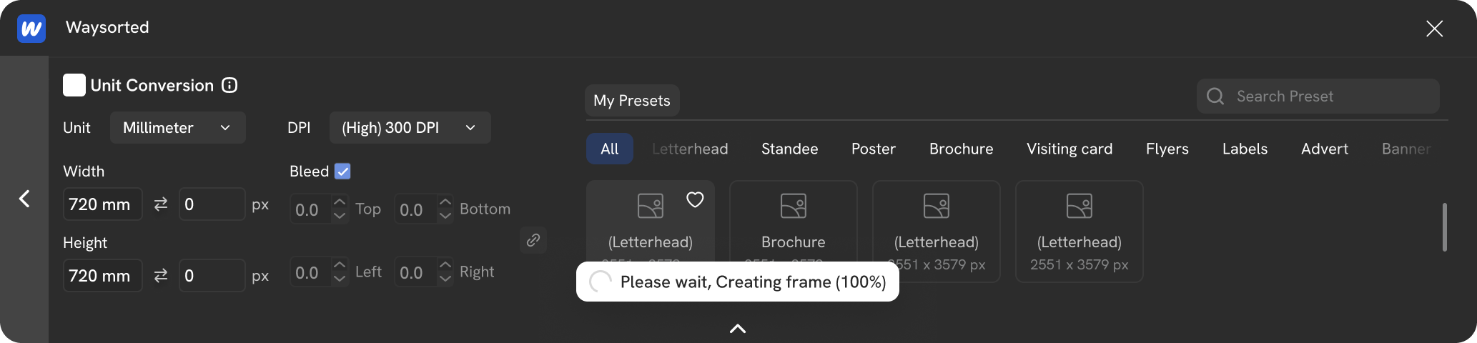Image resolution: width=1477 pixels, height=343 pixels.
Task: Click the presets list scrollbar
Action: (x=1445, y=227)
